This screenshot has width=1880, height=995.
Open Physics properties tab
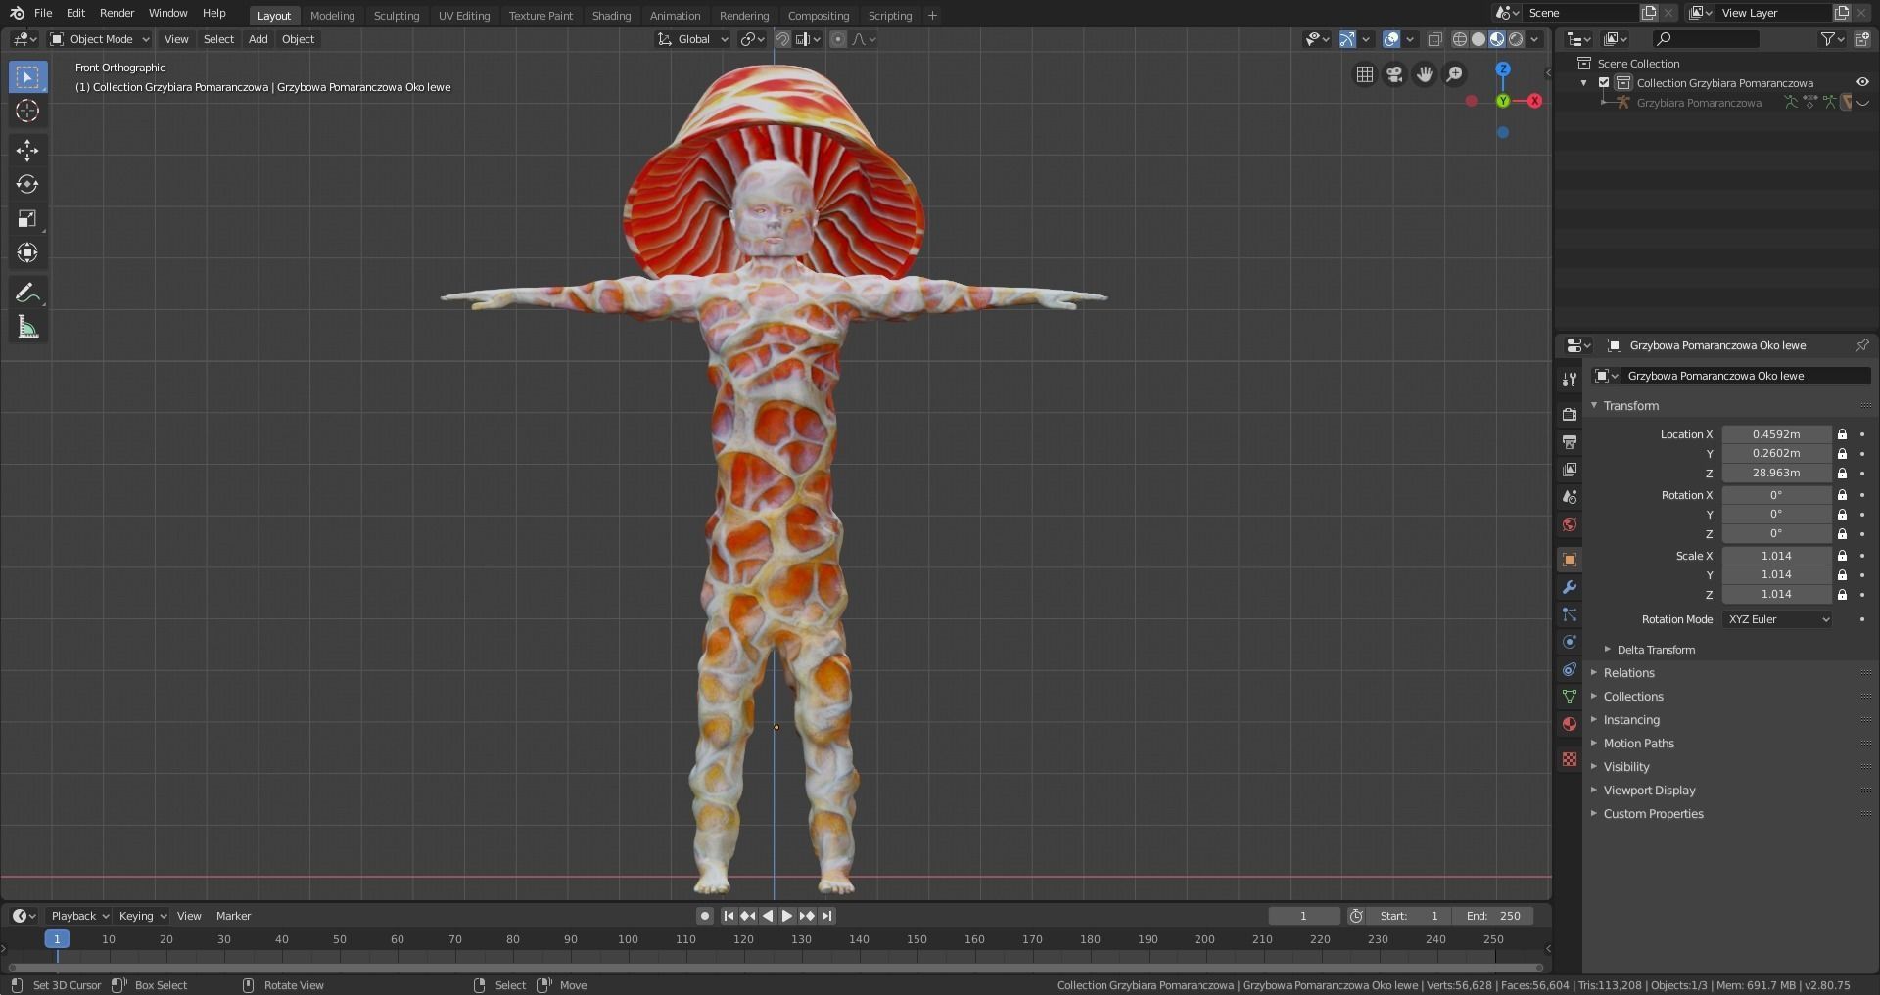tap(1569, 642)
